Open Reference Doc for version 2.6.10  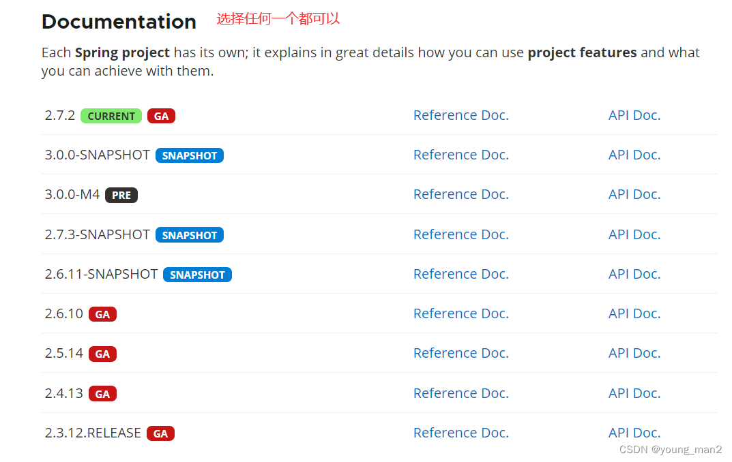coord(460,313)
